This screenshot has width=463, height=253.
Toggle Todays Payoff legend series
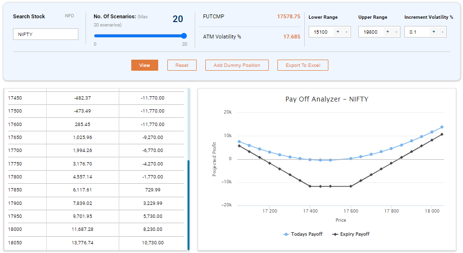click(x=303, y=234)
